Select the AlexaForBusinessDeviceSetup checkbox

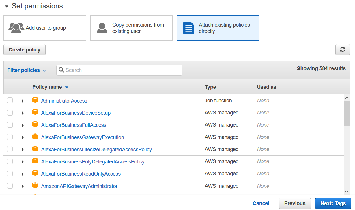(x=10, y=113)
